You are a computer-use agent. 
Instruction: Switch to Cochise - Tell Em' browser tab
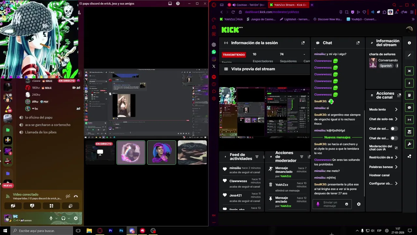click(246, 5)
